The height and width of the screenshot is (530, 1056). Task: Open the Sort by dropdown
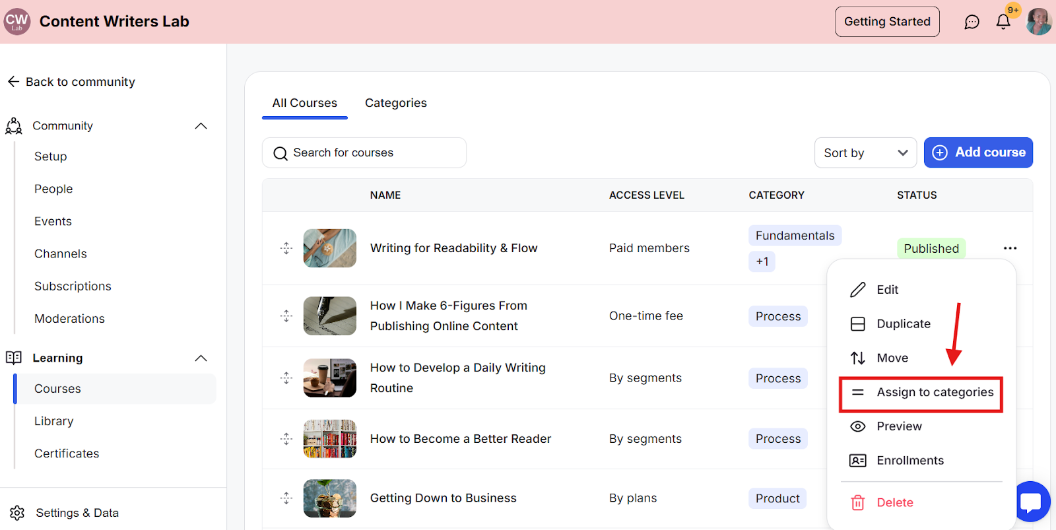tap(865, 153)
